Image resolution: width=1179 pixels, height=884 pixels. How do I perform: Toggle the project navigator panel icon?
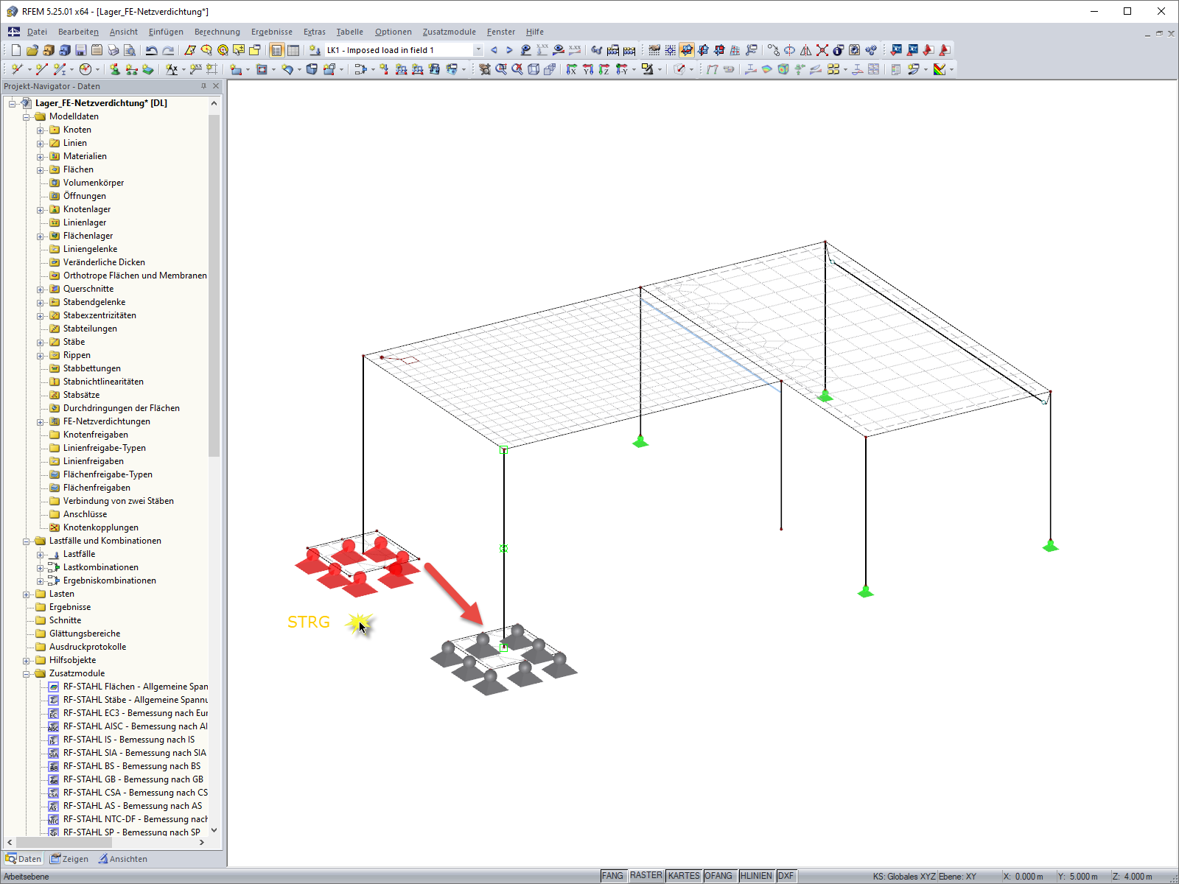pyautogui.click(x=276, y=50)
